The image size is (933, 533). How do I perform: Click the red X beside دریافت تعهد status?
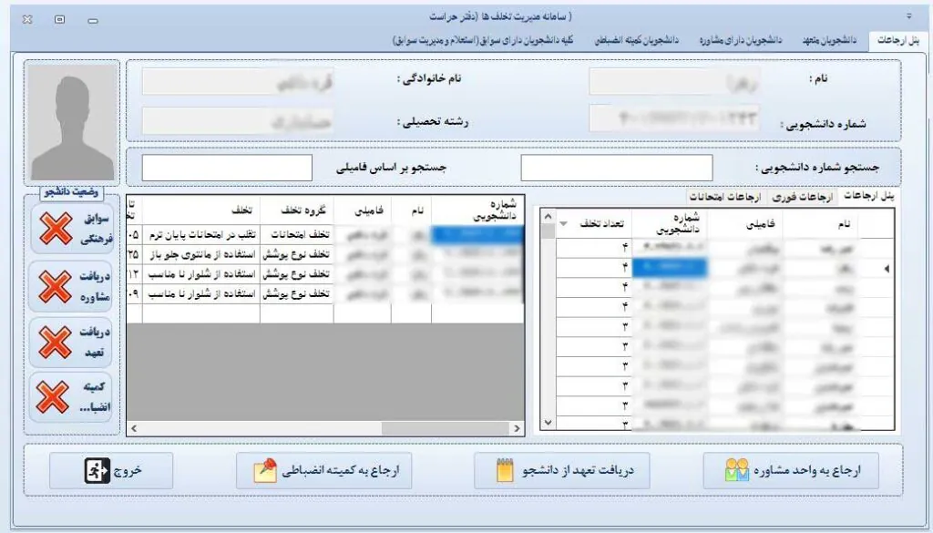click(x=56, y=341)
